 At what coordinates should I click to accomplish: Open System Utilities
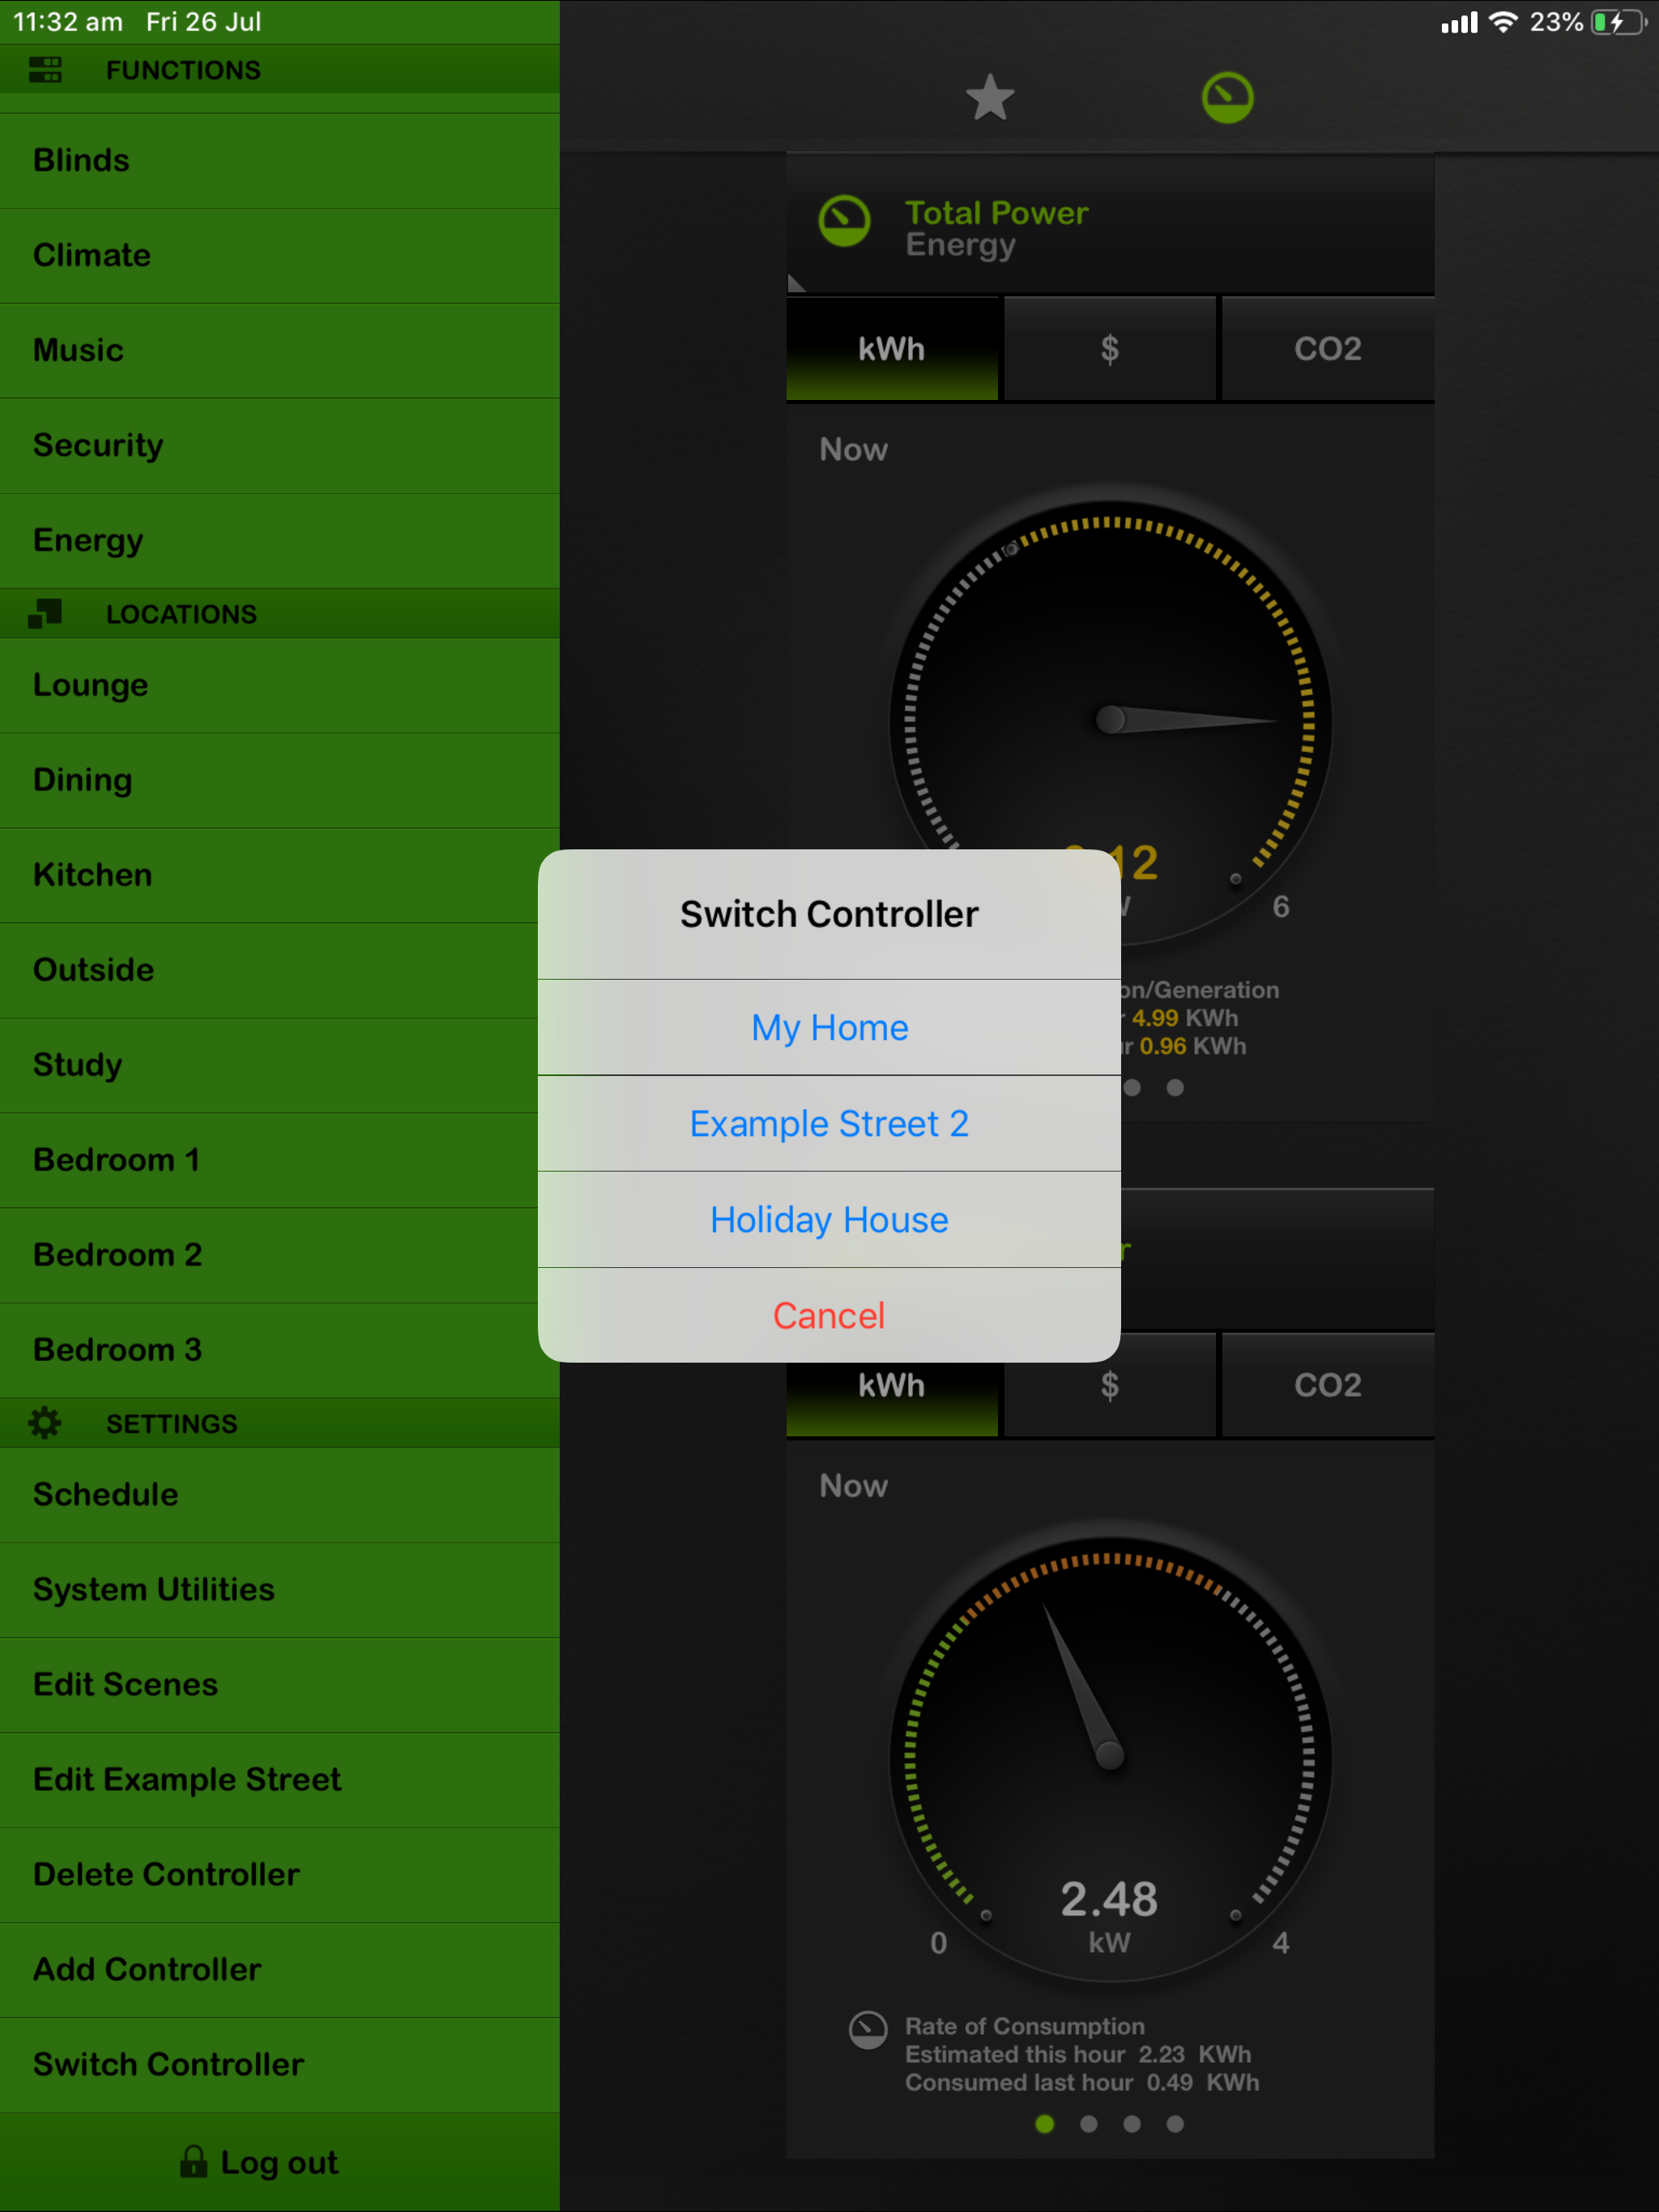(279, 1590)
